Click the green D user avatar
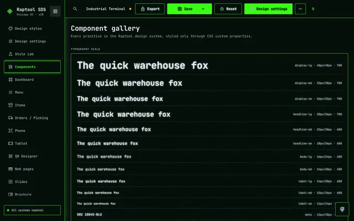Viewport: 354px width, 221px height. click(x=313, y=9)
